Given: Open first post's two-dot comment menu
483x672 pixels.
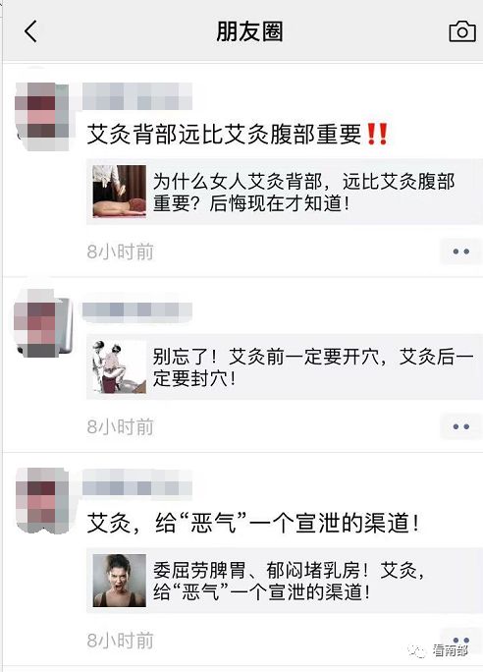Looking at the screenshot, I should coord(460,252).
